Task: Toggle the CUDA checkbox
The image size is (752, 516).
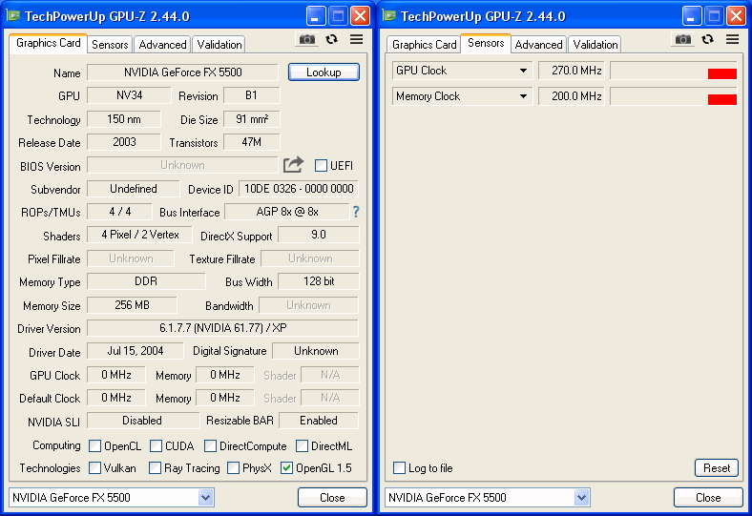Action: 156,446
